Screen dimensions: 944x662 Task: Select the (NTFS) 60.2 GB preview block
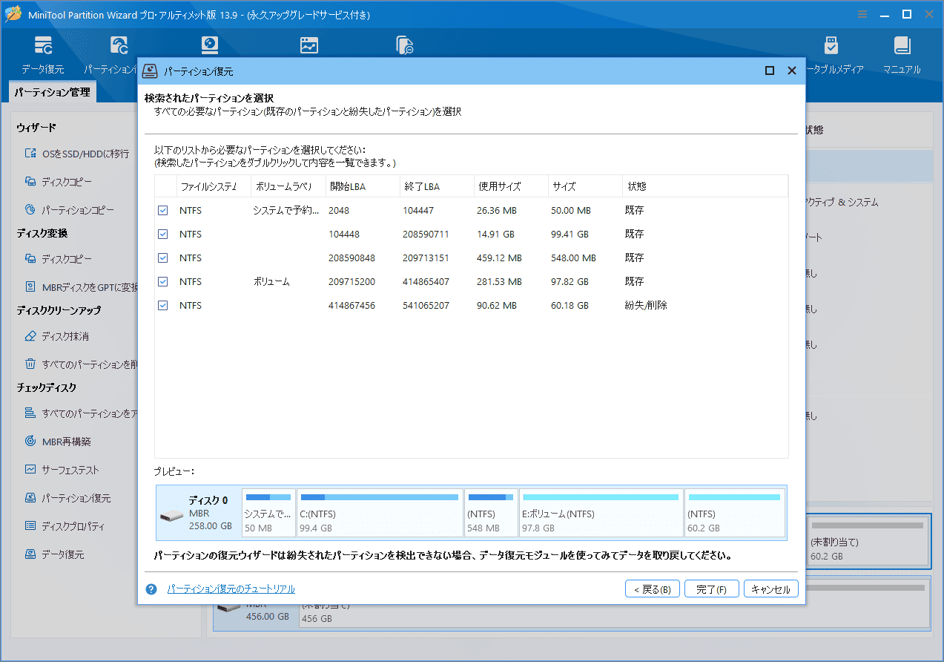click(x=734, y=512)
